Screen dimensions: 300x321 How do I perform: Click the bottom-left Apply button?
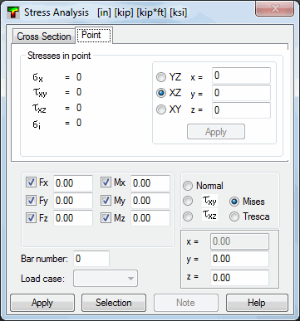click(x=42, y=303)
